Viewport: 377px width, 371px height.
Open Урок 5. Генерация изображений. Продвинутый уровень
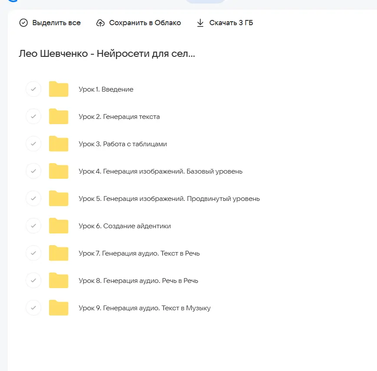tap(169, 199)
